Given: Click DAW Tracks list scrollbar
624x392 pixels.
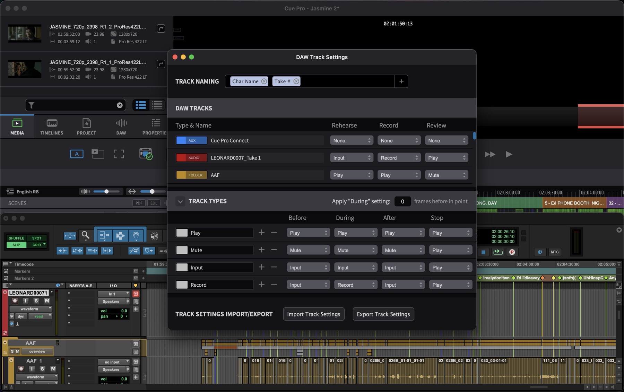Looking at the screenshot, I should point(474,136).
